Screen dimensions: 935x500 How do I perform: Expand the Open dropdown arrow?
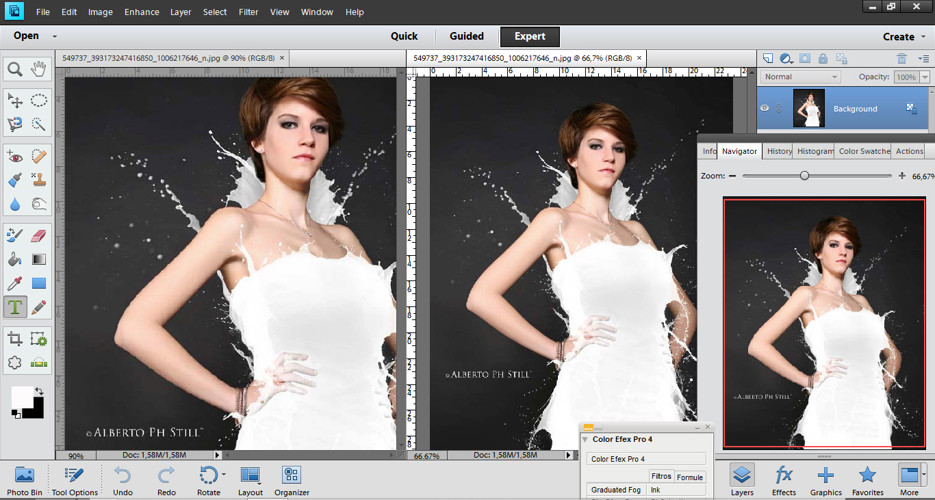[x=55, y=36]
